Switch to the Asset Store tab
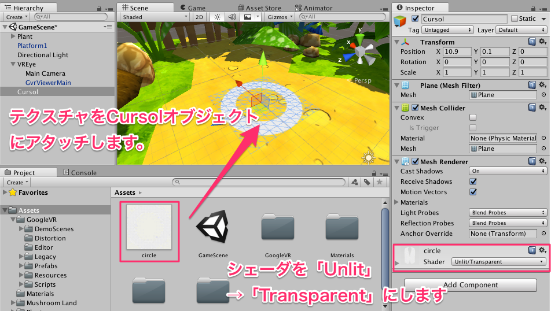The width and height of the screenshot is (551, 311). tap(260, 8)
